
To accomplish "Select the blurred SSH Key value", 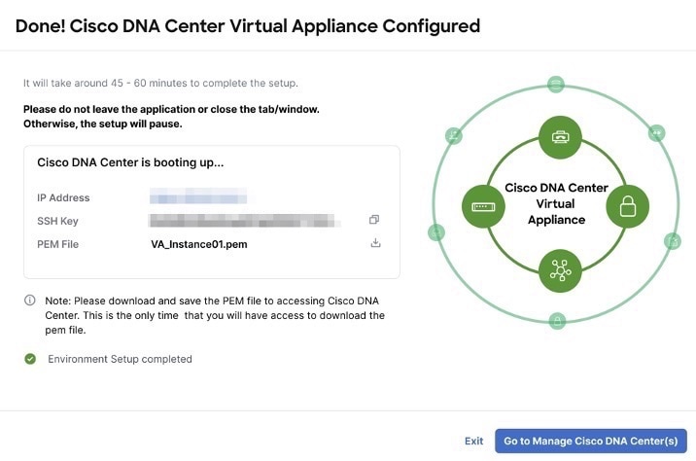I will point(245,220).
